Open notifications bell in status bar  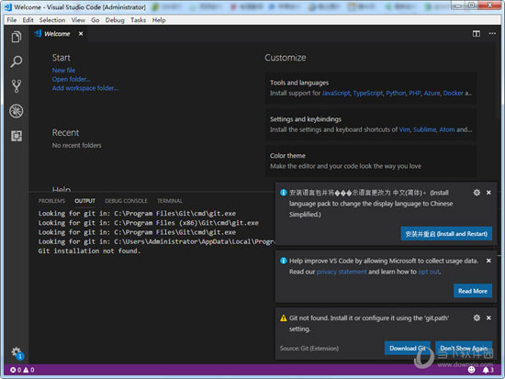tap(488, 370)
